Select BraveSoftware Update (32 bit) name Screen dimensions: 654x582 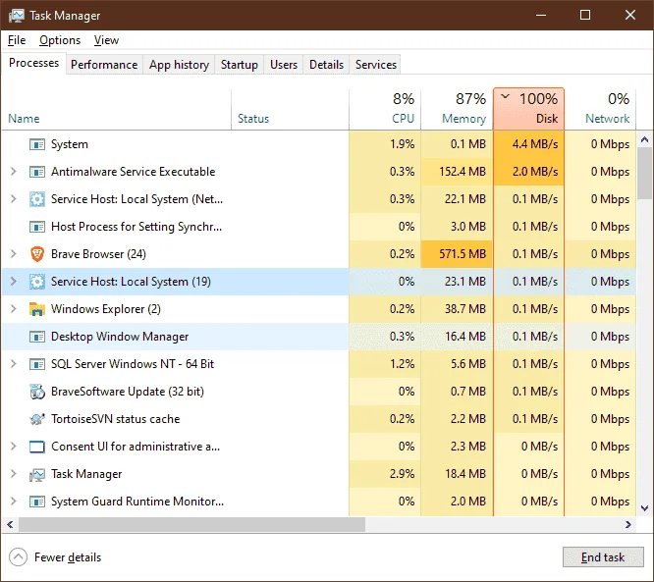coord(128,392)
